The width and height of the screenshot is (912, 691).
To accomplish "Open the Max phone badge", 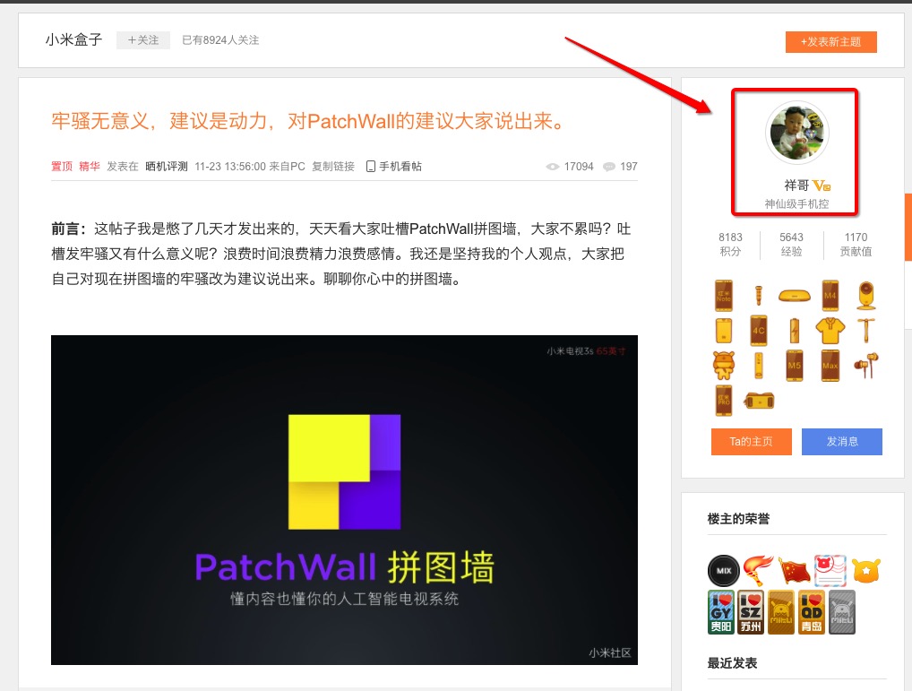I will (x=830, y=366).
